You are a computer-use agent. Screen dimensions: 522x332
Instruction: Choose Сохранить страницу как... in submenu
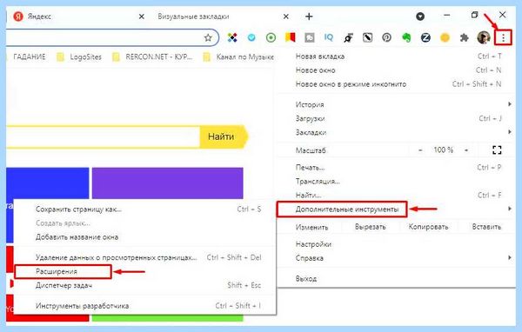tap(144, 209)
